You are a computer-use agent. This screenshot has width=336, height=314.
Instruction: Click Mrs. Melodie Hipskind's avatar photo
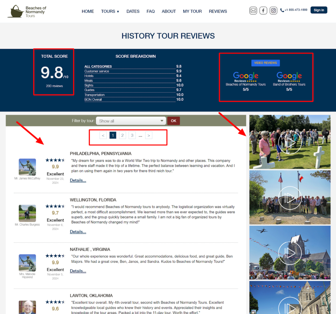pyautogui.click(x=27, y=263)
